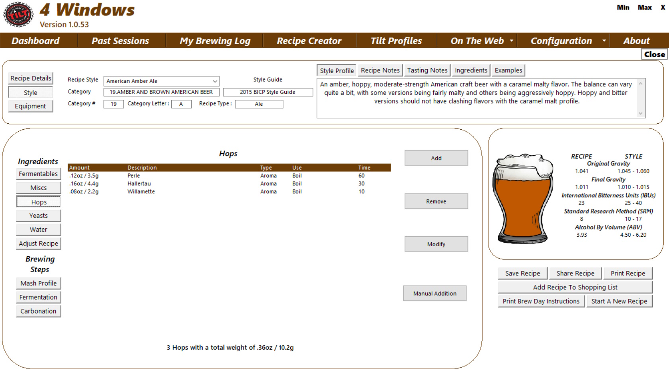Click the Category field
Screen dimensions: 669x372
click(161, 92)
